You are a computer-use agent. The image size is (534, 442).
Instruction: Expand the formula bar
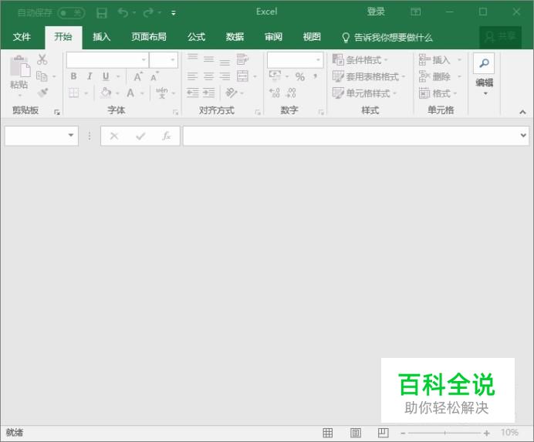pyautogui.click(x=523, y=135)
